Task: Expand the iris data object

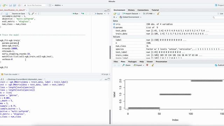Action: (114, 24)
